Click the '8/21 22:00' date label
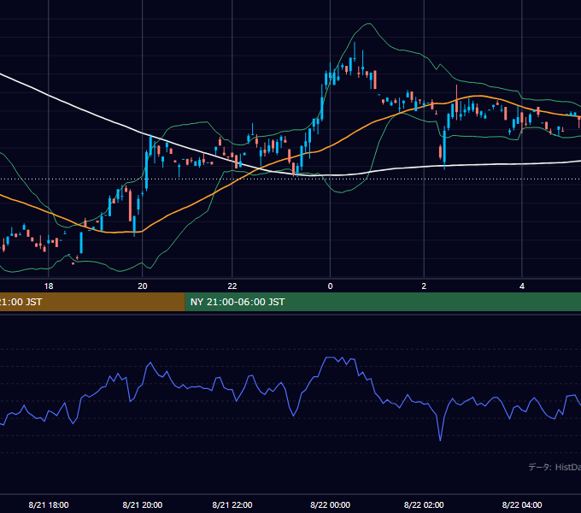 (x=232, y=504)
